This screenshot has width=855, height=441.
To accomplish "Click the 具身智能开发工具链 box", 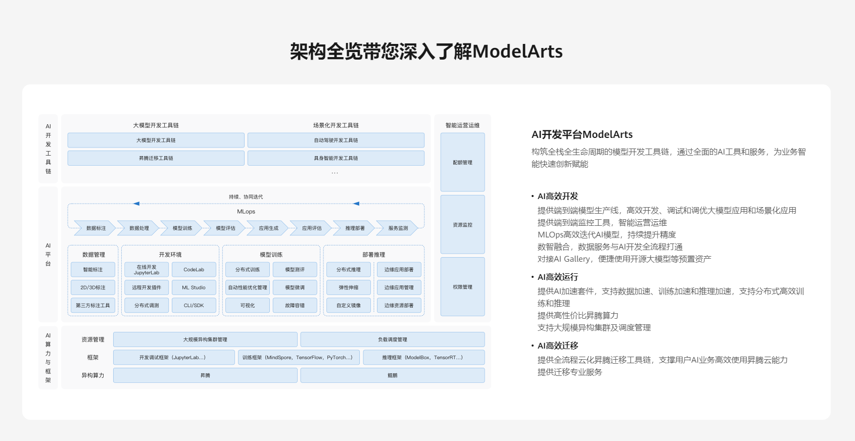I will pos(336,158).
